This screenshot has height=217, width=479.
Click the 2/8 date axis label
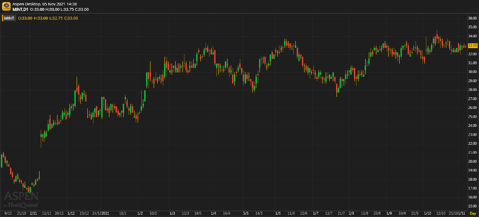coord(351,214)
